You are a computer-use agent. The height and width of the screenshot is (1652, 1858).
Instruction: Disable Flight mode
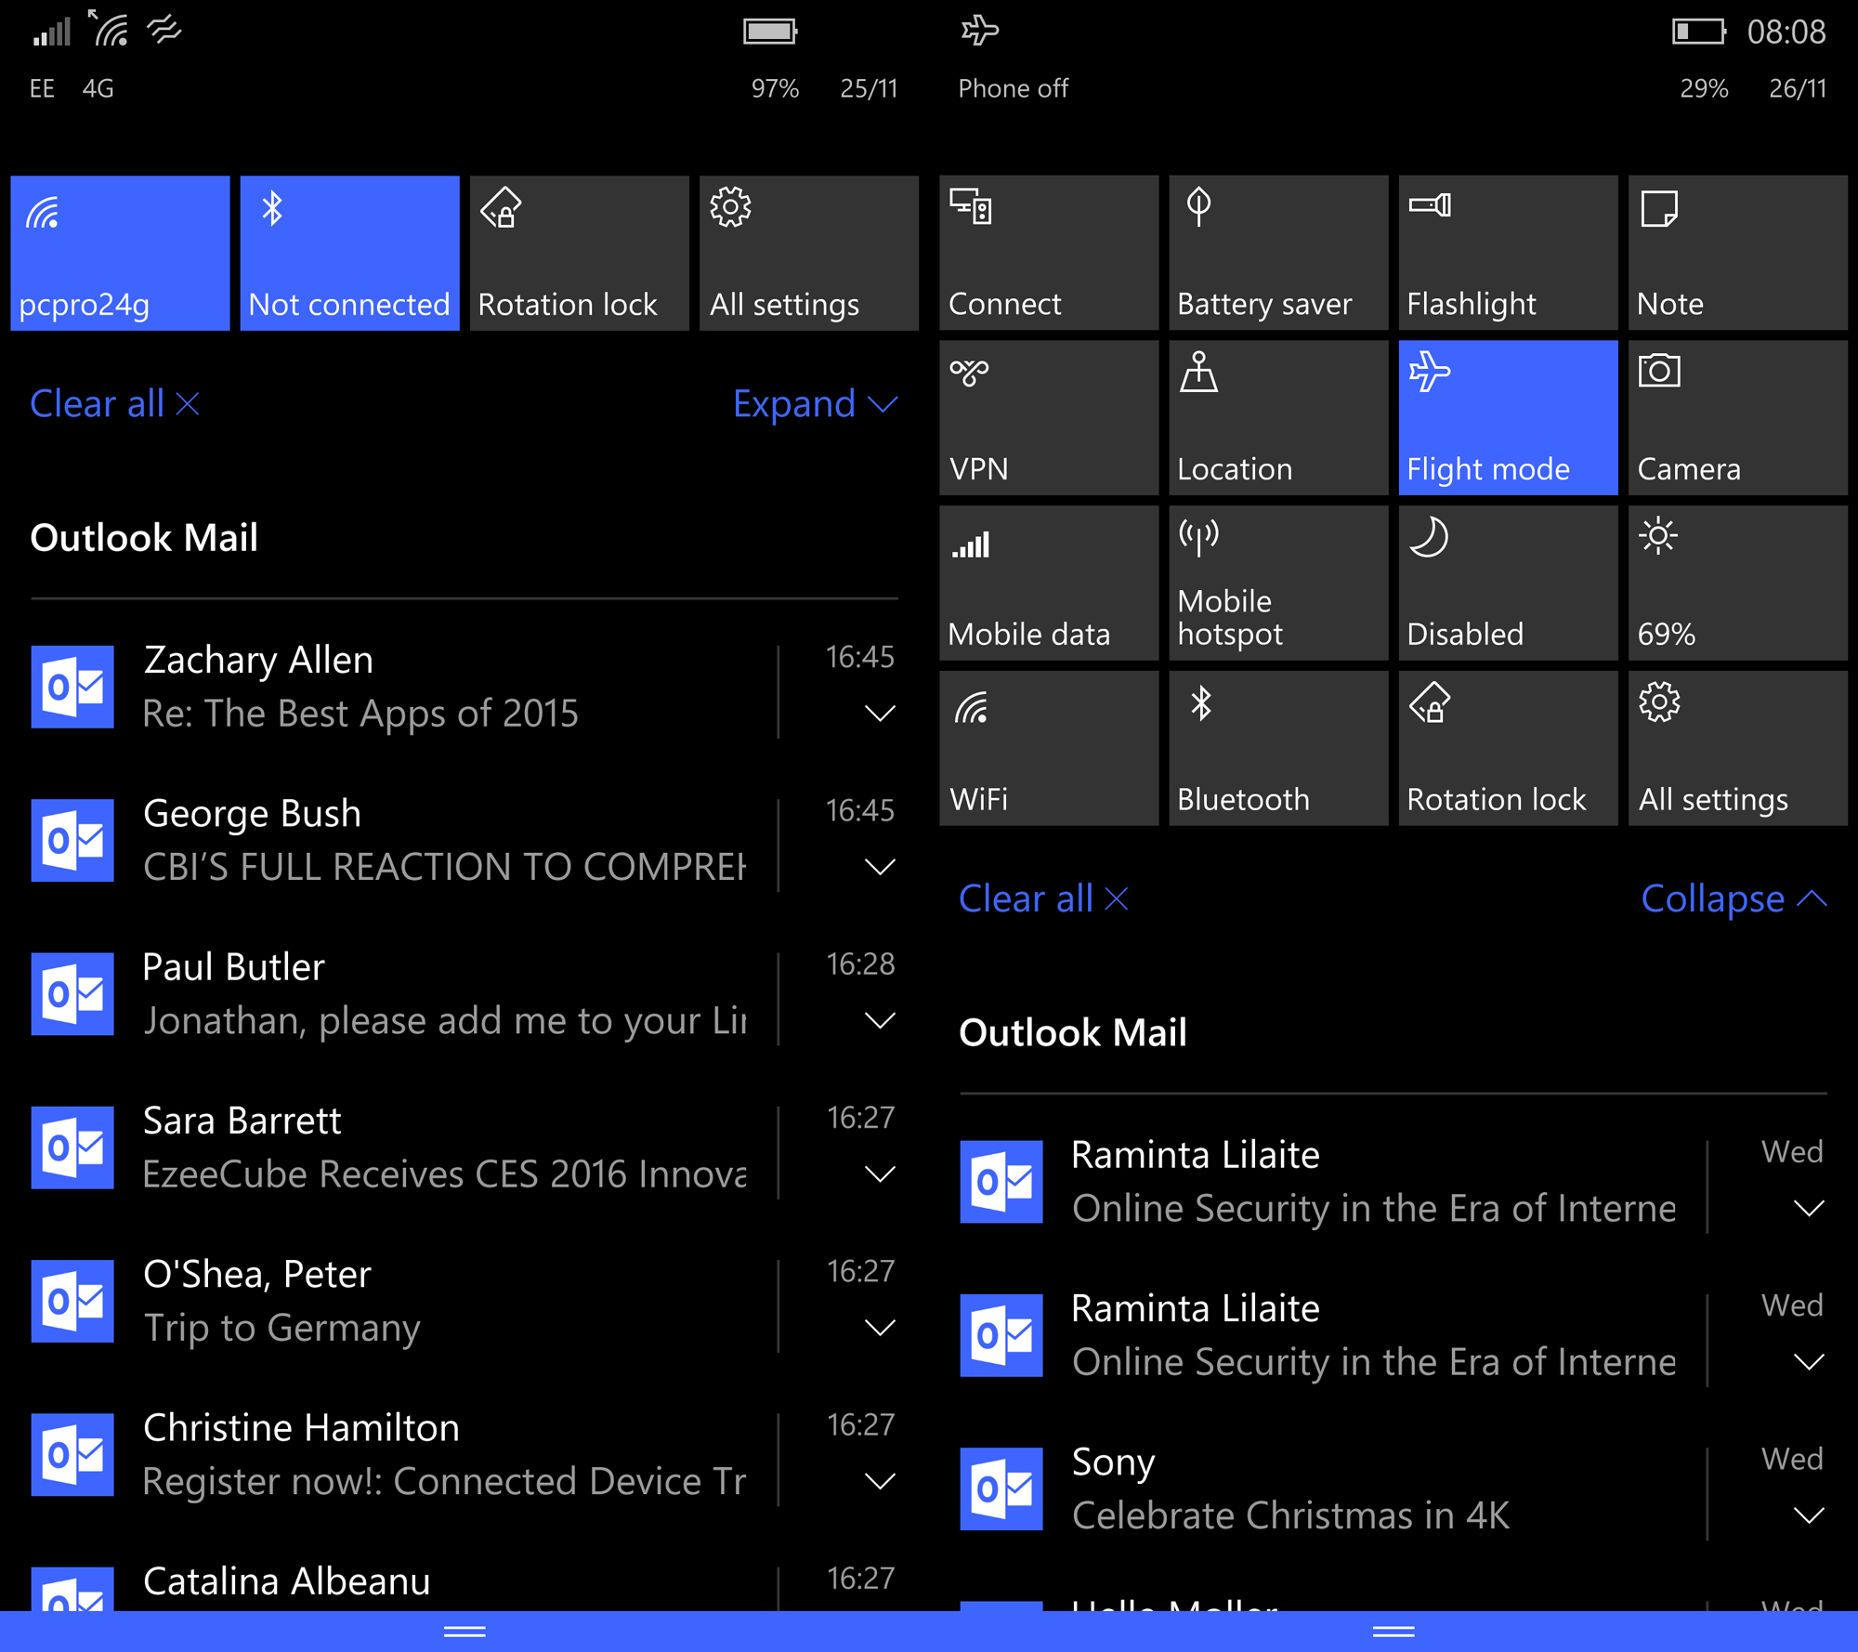coord(1506,417)
